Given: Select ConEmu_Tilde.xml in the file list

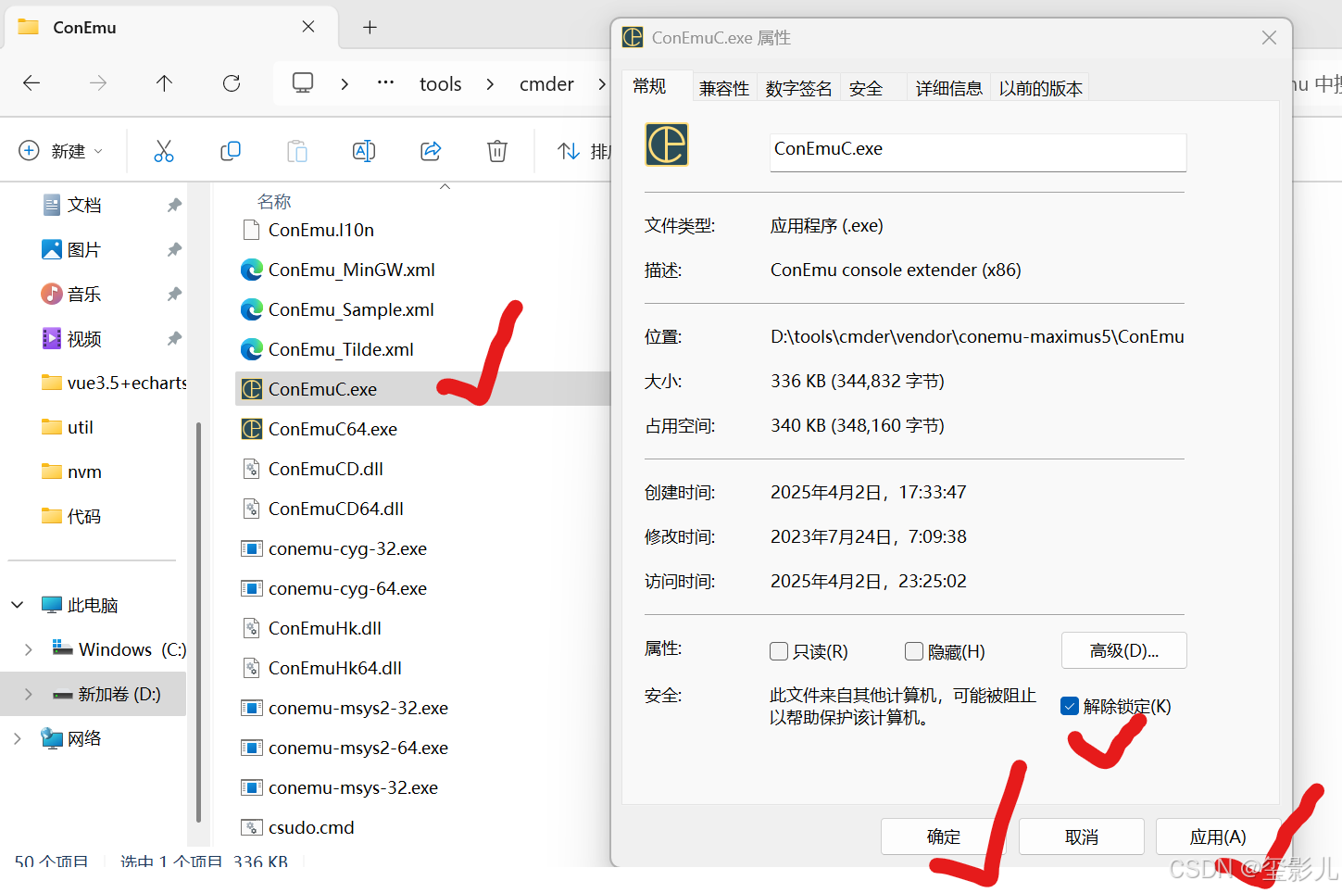Looking at the screenshot, I should pos(341,349).
